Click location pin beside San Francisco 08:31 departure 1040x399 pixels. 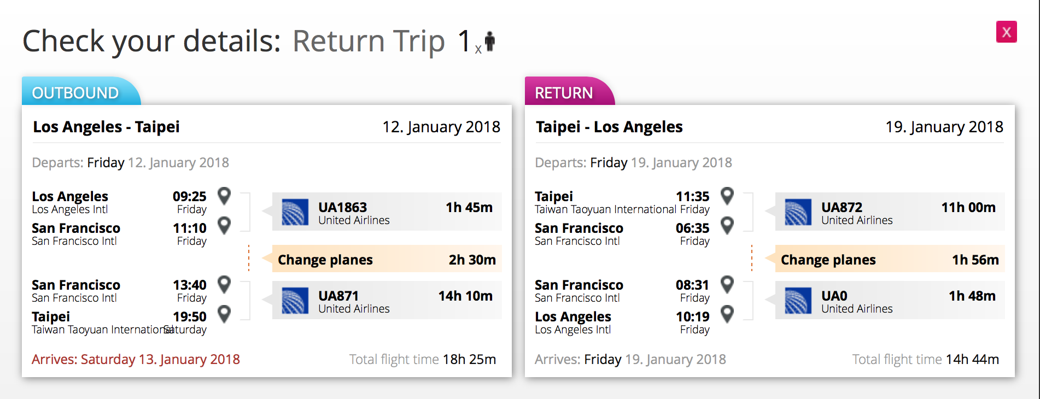(727, 284)
